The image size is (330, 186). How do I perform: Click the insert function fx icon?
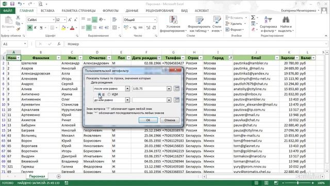coord(59,44)
